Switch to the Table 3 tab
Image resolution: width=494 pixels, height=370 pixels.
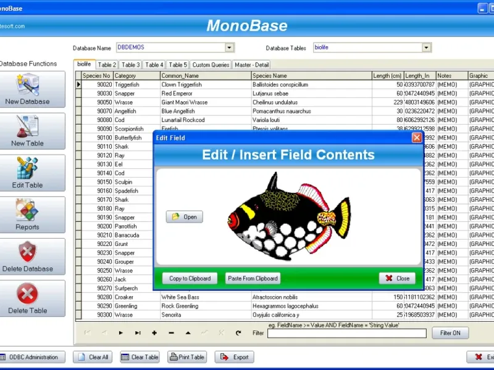click(130, 65)
